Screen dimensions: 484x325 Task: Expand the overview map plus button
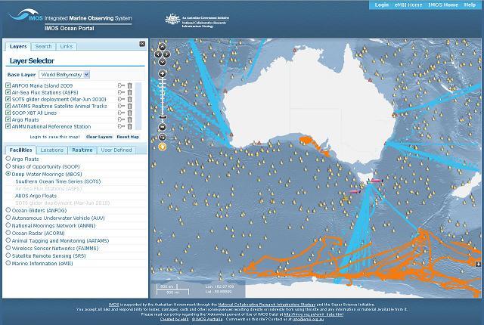pos(478,264)
